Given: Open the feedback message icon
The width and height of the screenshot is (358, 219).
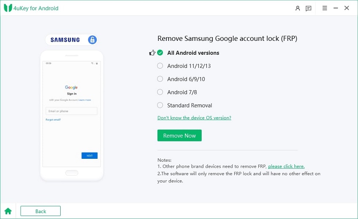Looking at the screenshot, I should click(308, 8).
